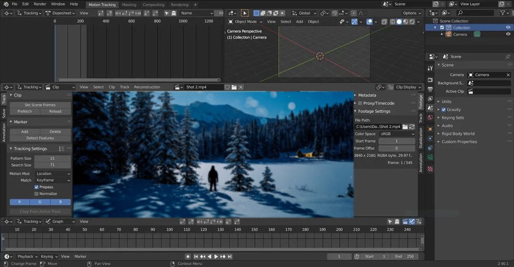Screen dimensions: 514x267
Task: Toggle Prepass checkbox
Action: click(36, 187)
